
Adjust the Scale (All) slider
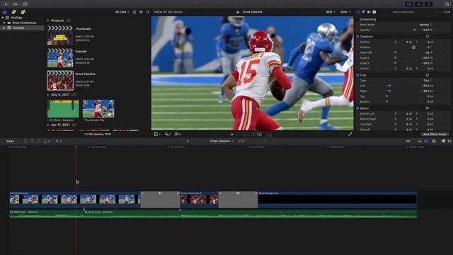tap(395, 52)
